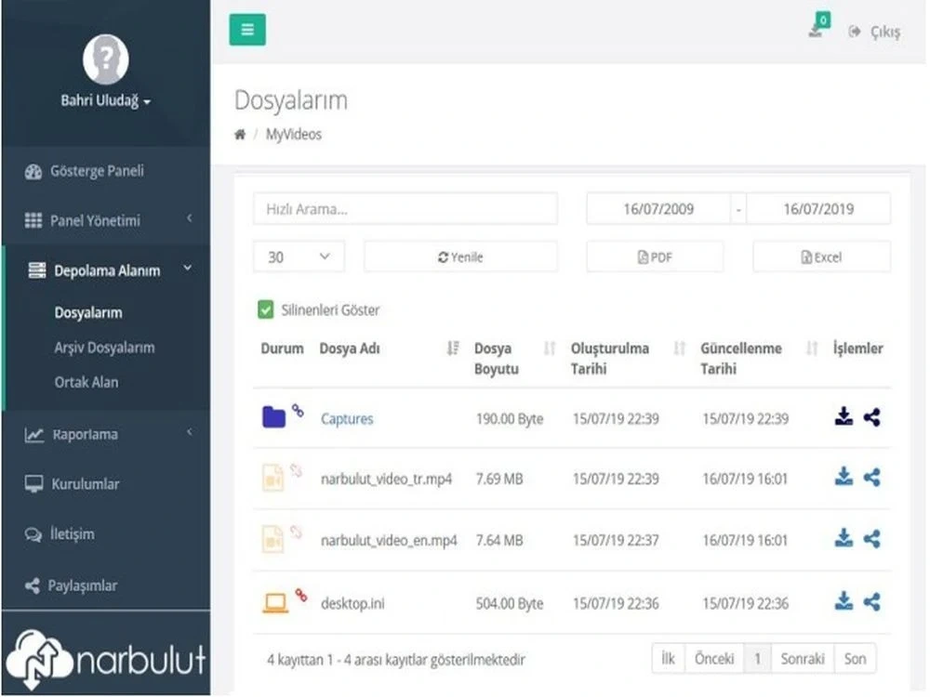This screenshot has height=697, width=930.
Task: Open the Captures folder link
Action: click(347, 418)
